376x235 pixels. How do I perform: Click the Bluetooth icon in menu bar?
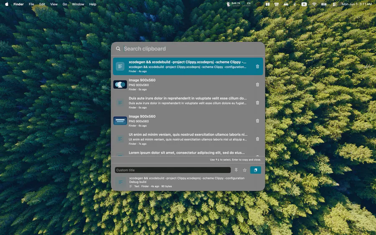[295, 4]
